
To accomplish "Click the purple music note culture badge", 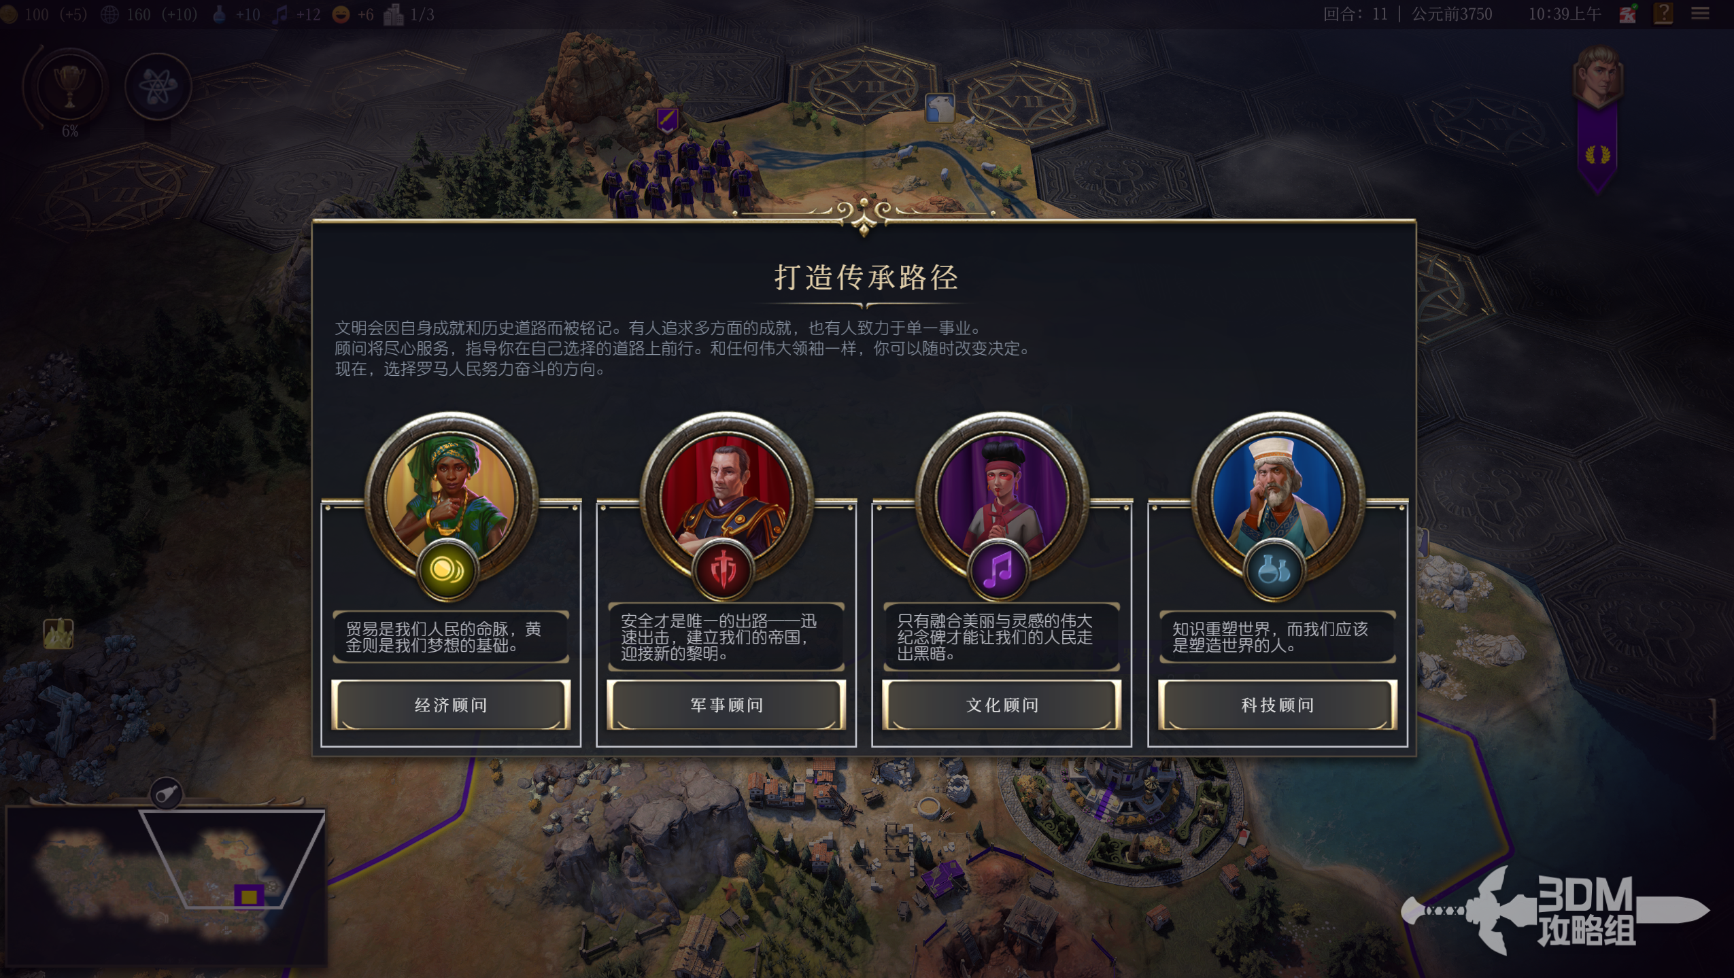I will pyautogui.click(x=998, y=570).
